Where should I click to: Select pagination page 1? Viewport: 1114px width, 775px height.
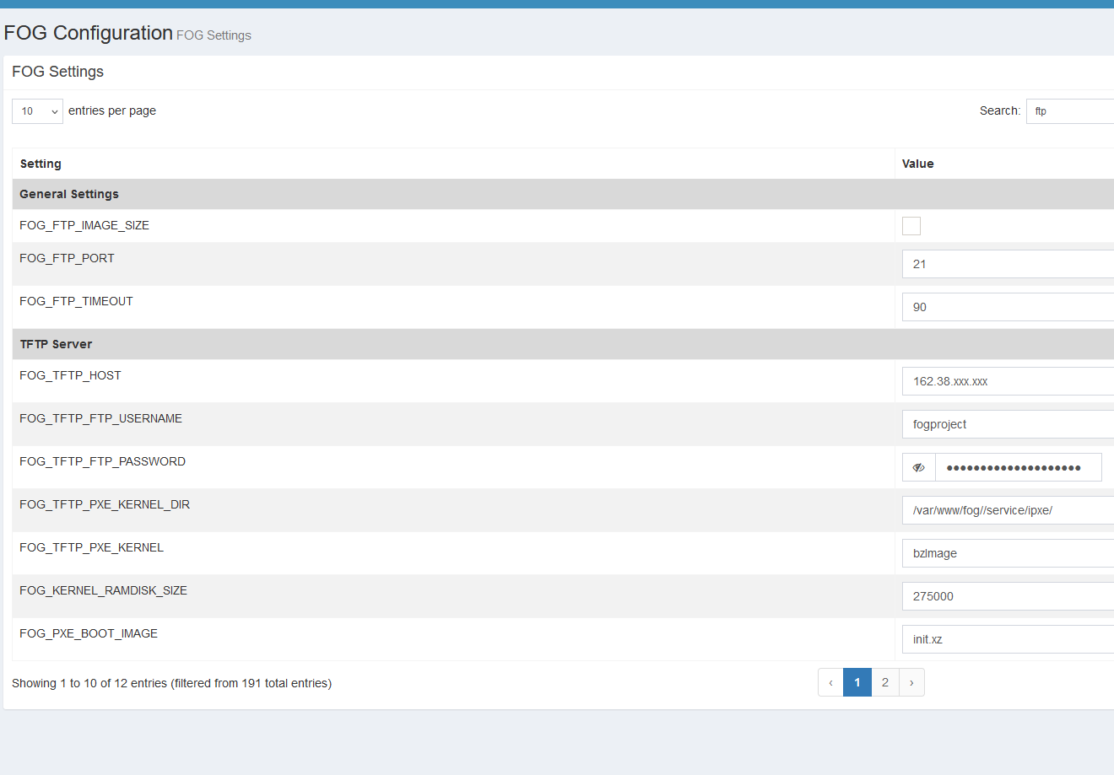(857, 682)
